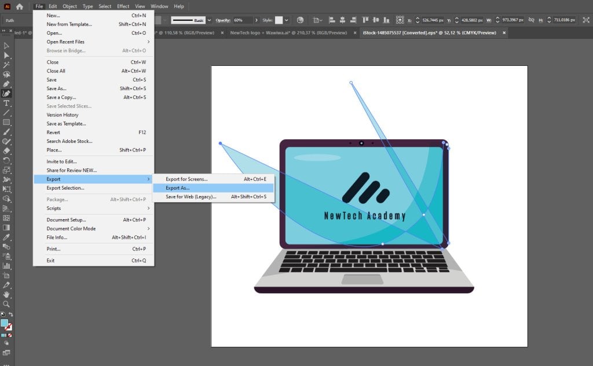Select the Symbol Sprayer tool
This screenshot has width=593, height=366.
click(x=6, y=257)
